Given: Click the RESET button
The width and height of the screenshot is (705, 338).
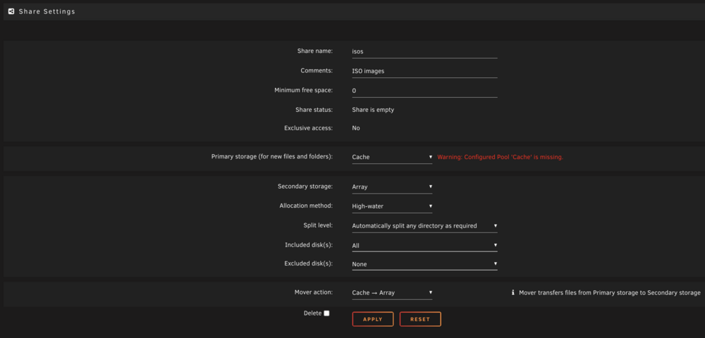Looking at the screenshot, I should coord(420,319).
